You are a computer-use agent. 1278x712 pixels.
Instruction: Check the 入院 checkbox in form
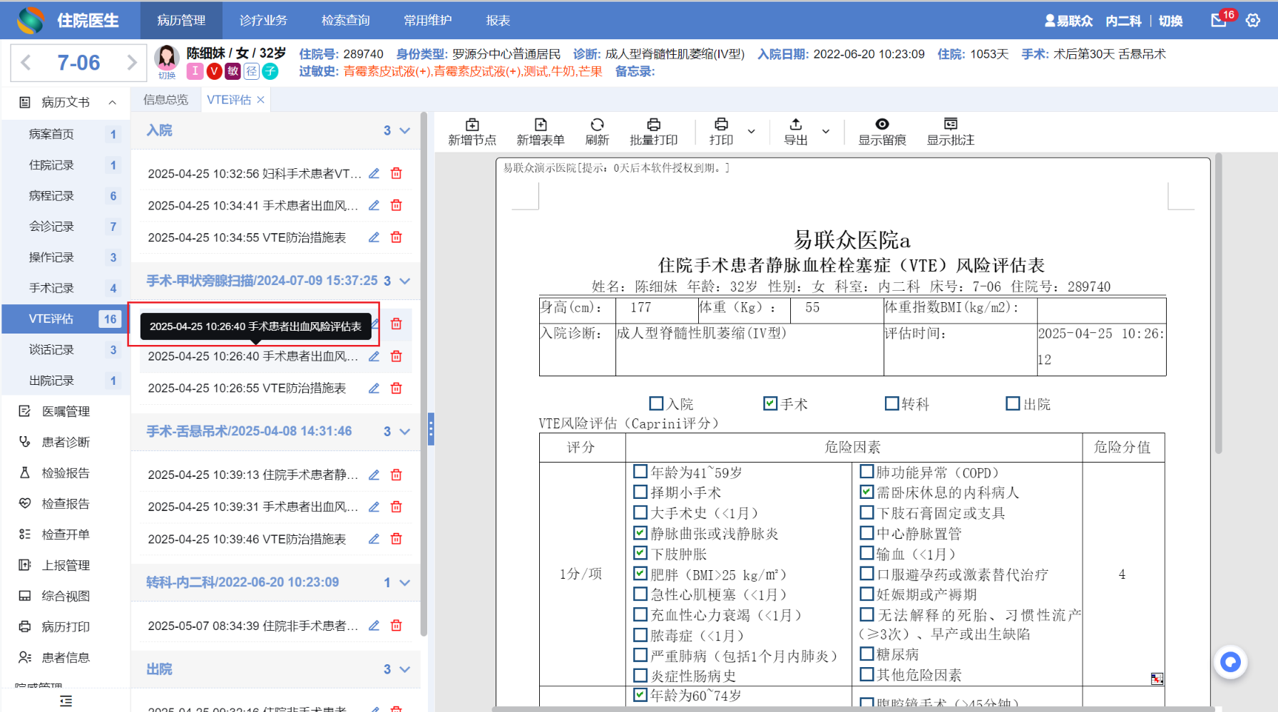tap(656, 403)
